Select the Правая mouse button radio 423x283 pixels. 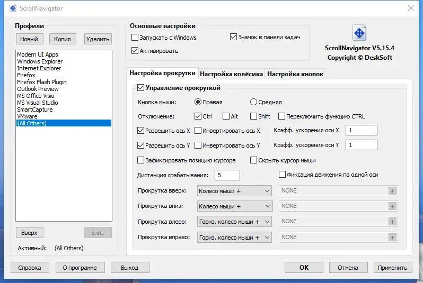198,102
